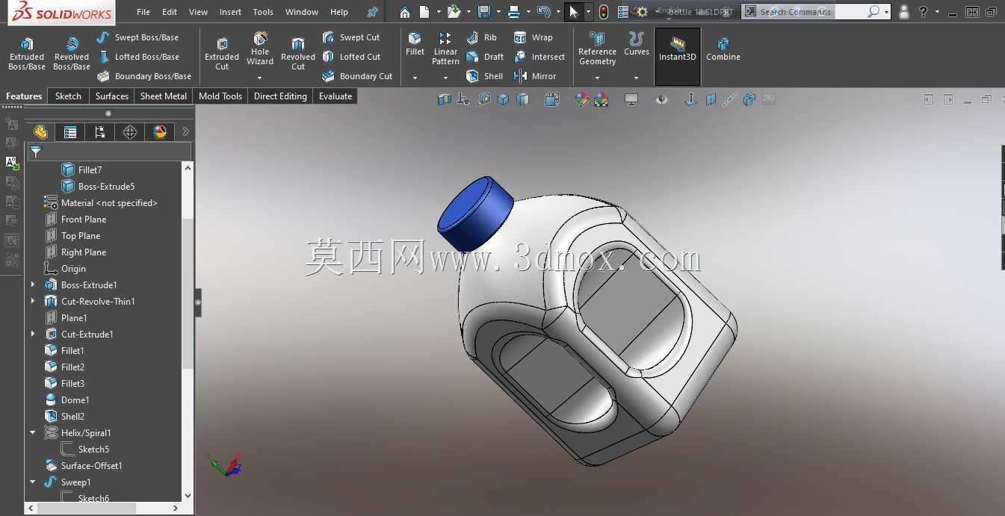
Task: Activate the Revolved Cut tool
Action: 298,54
